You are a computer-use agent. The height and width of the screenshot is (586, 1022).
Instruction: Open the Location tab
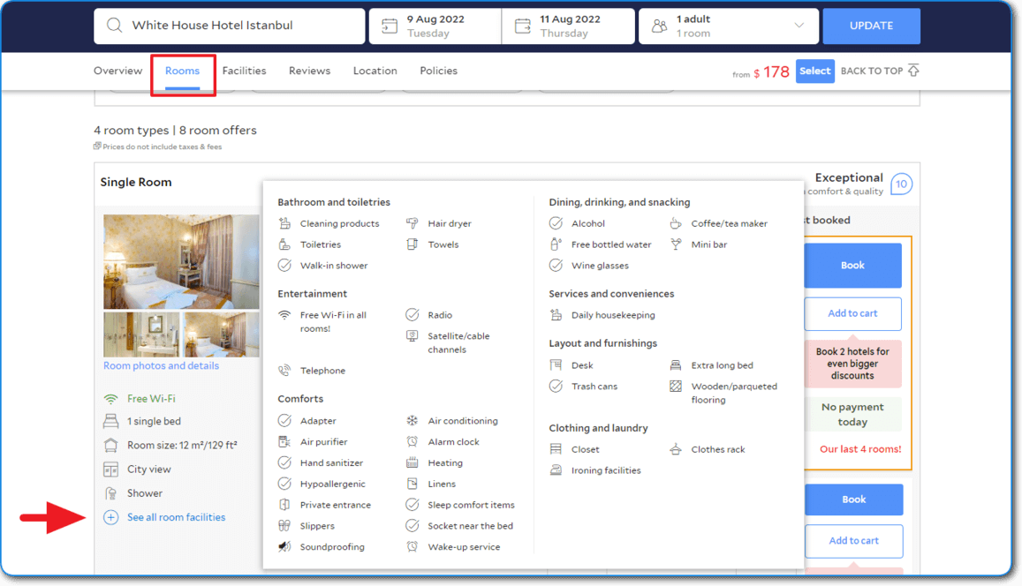pos(375,71)
